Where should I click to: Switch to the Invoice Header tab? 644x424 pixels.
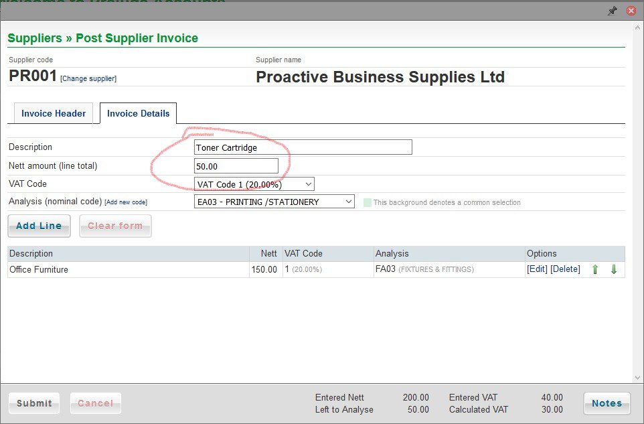54,113
